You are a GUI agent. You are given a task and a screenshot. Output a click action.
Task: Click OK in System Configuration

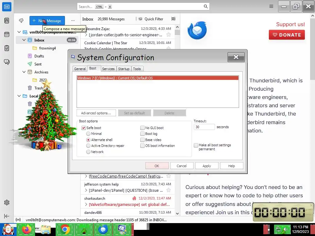coord(157,166)
